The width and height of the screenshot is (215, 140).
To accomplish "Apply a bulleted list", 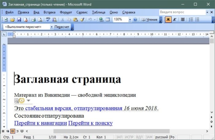I will tap(197, 20).
